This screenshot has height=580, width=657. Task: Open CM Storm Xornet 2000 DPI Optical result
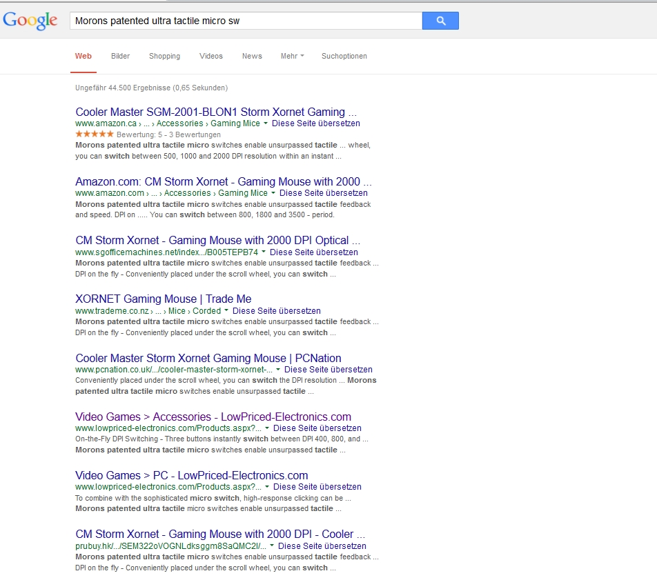coord(217,240)
